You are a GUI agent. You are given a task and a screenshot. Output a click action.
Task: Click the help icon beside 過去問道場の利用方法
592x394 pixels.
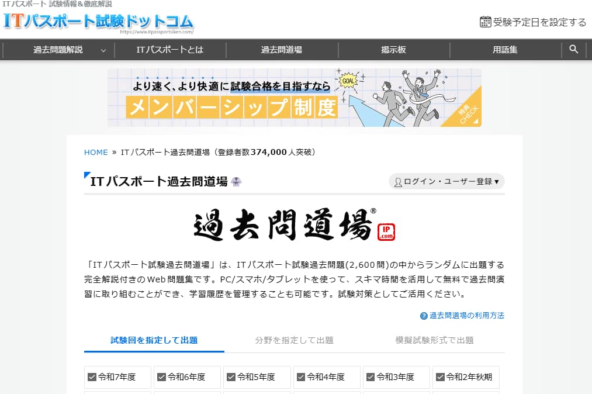[424, 316]
